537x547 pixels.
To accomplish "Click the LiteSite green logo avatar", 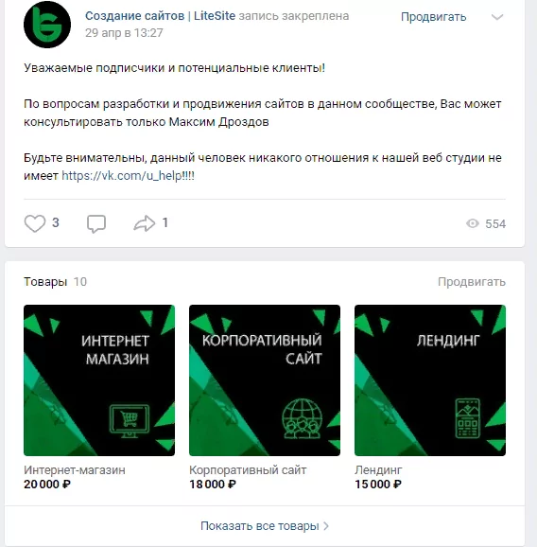I will [47, 25].
